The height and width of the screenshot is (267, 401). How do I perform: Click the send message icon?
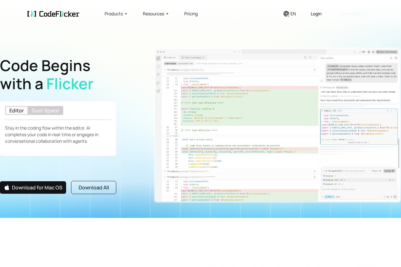(395, 197)
